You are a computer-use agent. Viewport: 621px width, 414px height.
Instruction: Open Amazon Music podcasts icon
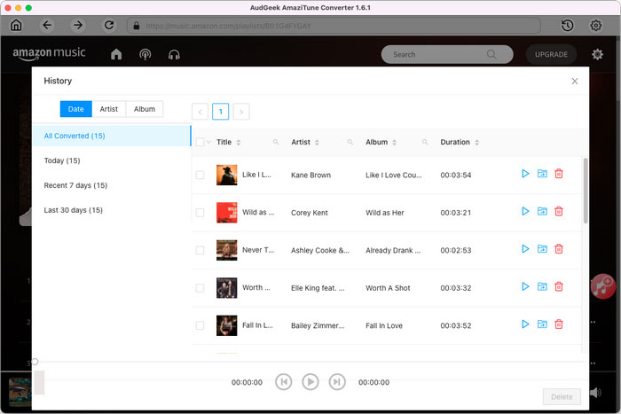click(145, 54)
